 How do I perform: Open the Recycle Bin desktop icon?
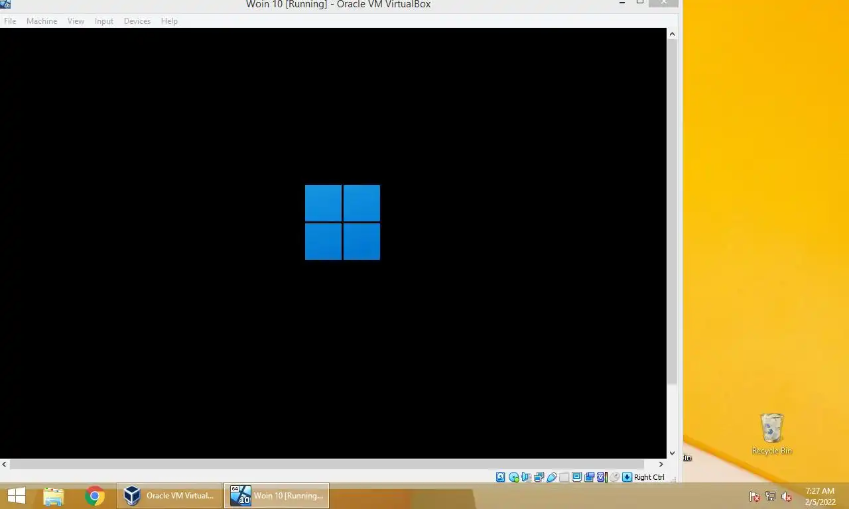(771, 434)
